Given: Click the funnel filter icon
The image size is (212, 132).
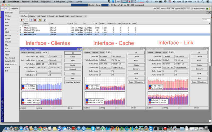Looking at the screenshot, I should (x=45, y=20).
